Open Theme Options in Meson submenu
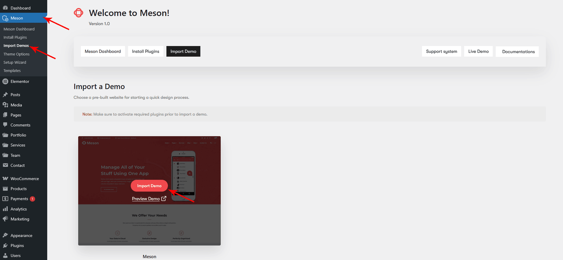Image resolution: width=563 pixels, height=260 pixels. pos(17,54)
